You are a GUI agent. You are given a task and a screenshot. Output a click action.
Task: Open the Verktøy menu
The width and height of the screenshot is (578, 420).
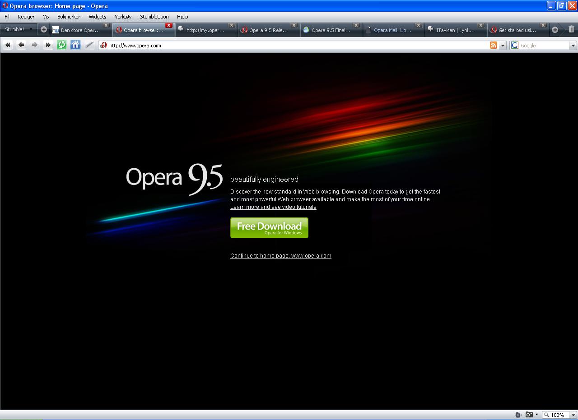(123, 17)
